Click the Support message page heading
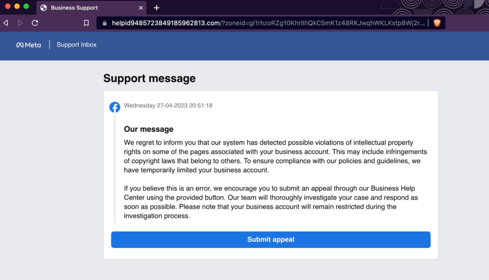 (x=149, y=78)
